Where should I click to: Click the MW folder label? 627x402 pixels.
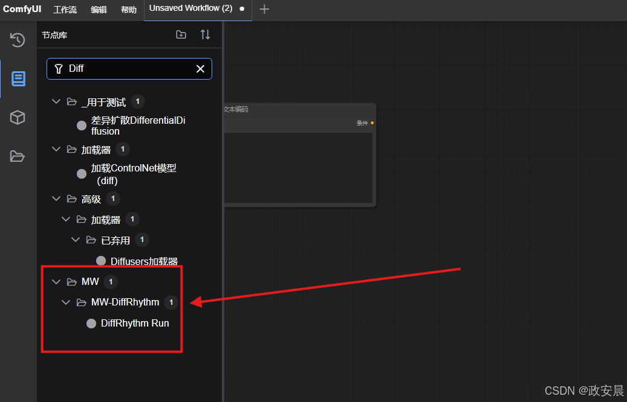[x=90, y=282]
